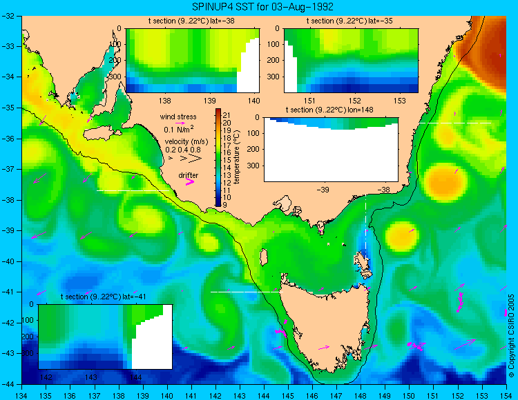Click the title SPINUP4 SST for 03-Aug-1992

point(262,6)
